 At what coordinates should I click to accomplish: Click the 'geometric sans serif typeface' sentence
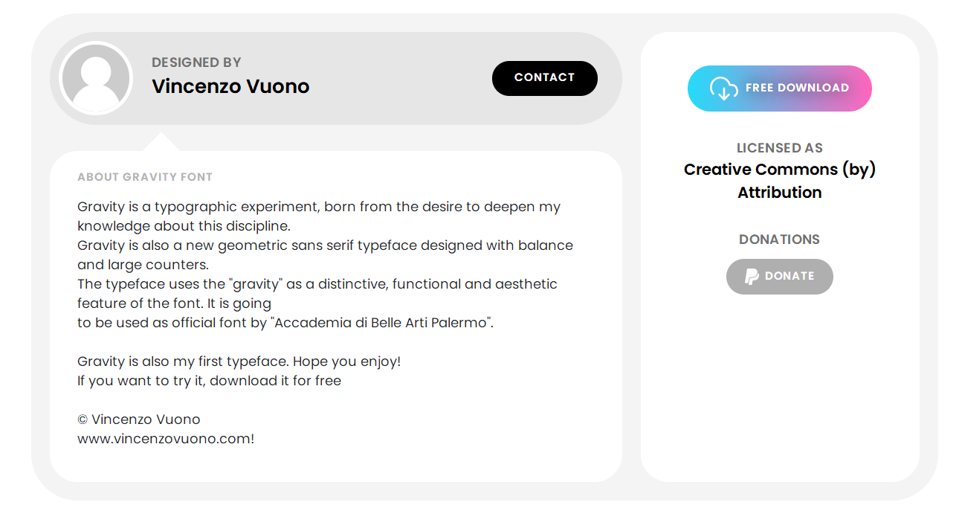point(325,245)
